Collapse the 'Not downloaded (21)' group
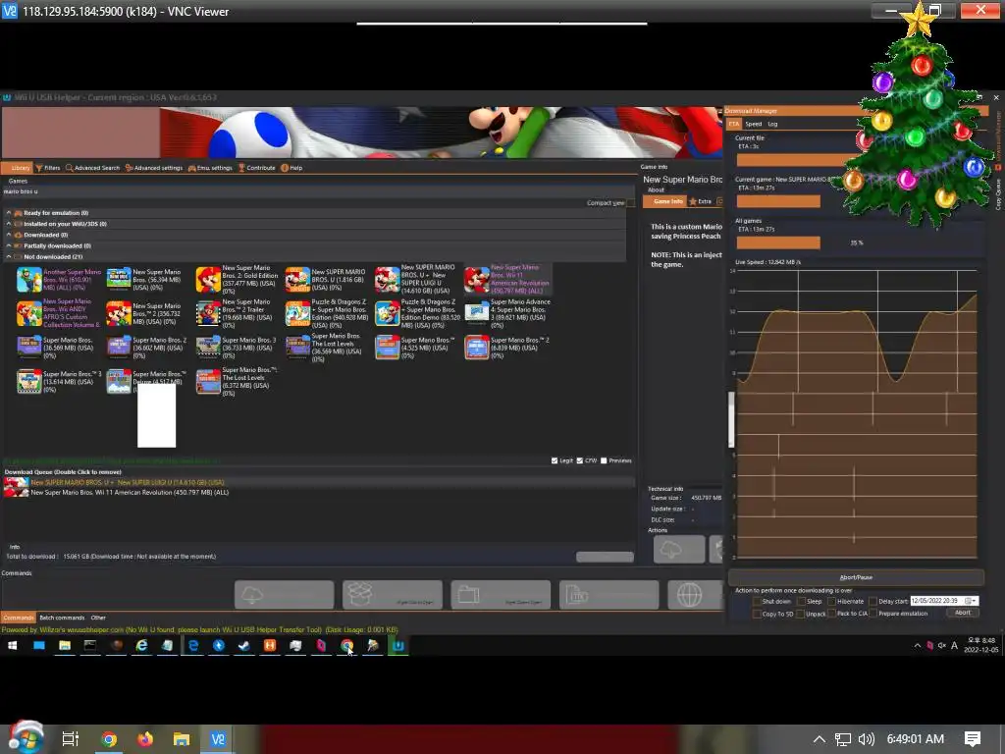 pyautogui.click(x=9, y=256)
